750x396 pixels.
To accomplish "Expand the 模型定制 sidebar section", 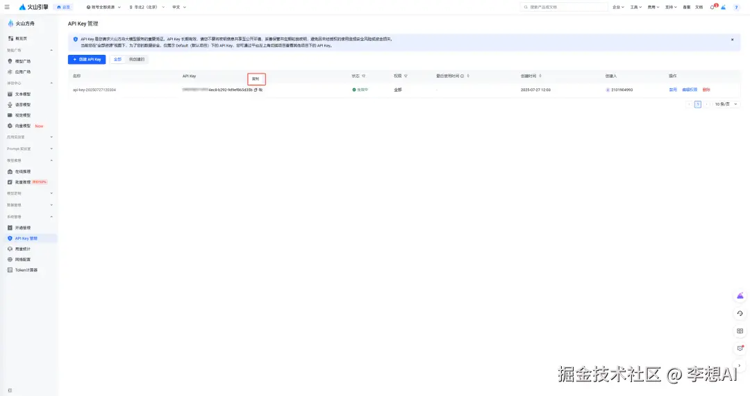I will 51,193.
